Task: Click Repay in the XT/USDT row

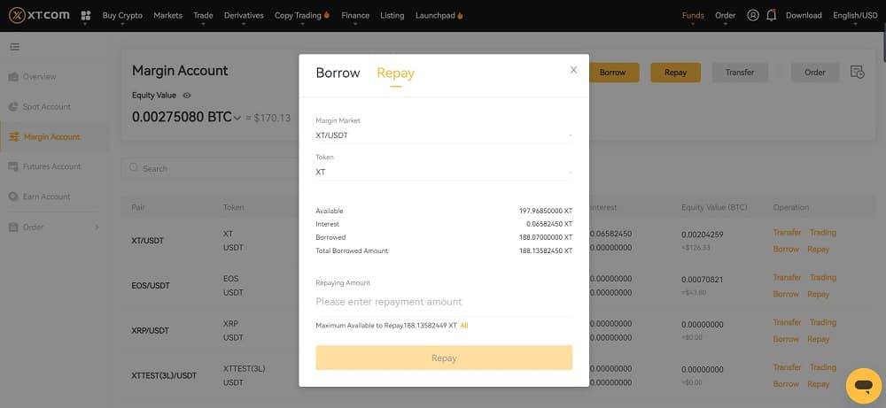Action: [818, 249]
